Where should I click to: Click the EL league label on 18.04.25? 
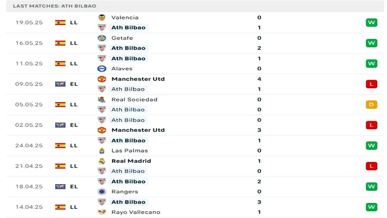pyautogui.click(x=74, y=187)
